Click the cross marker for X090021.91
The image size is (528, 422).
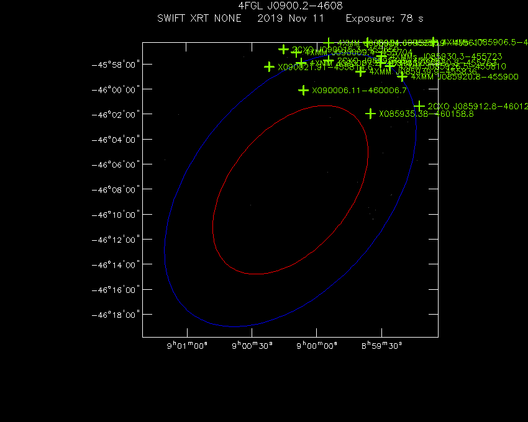(x=269, y=66)
